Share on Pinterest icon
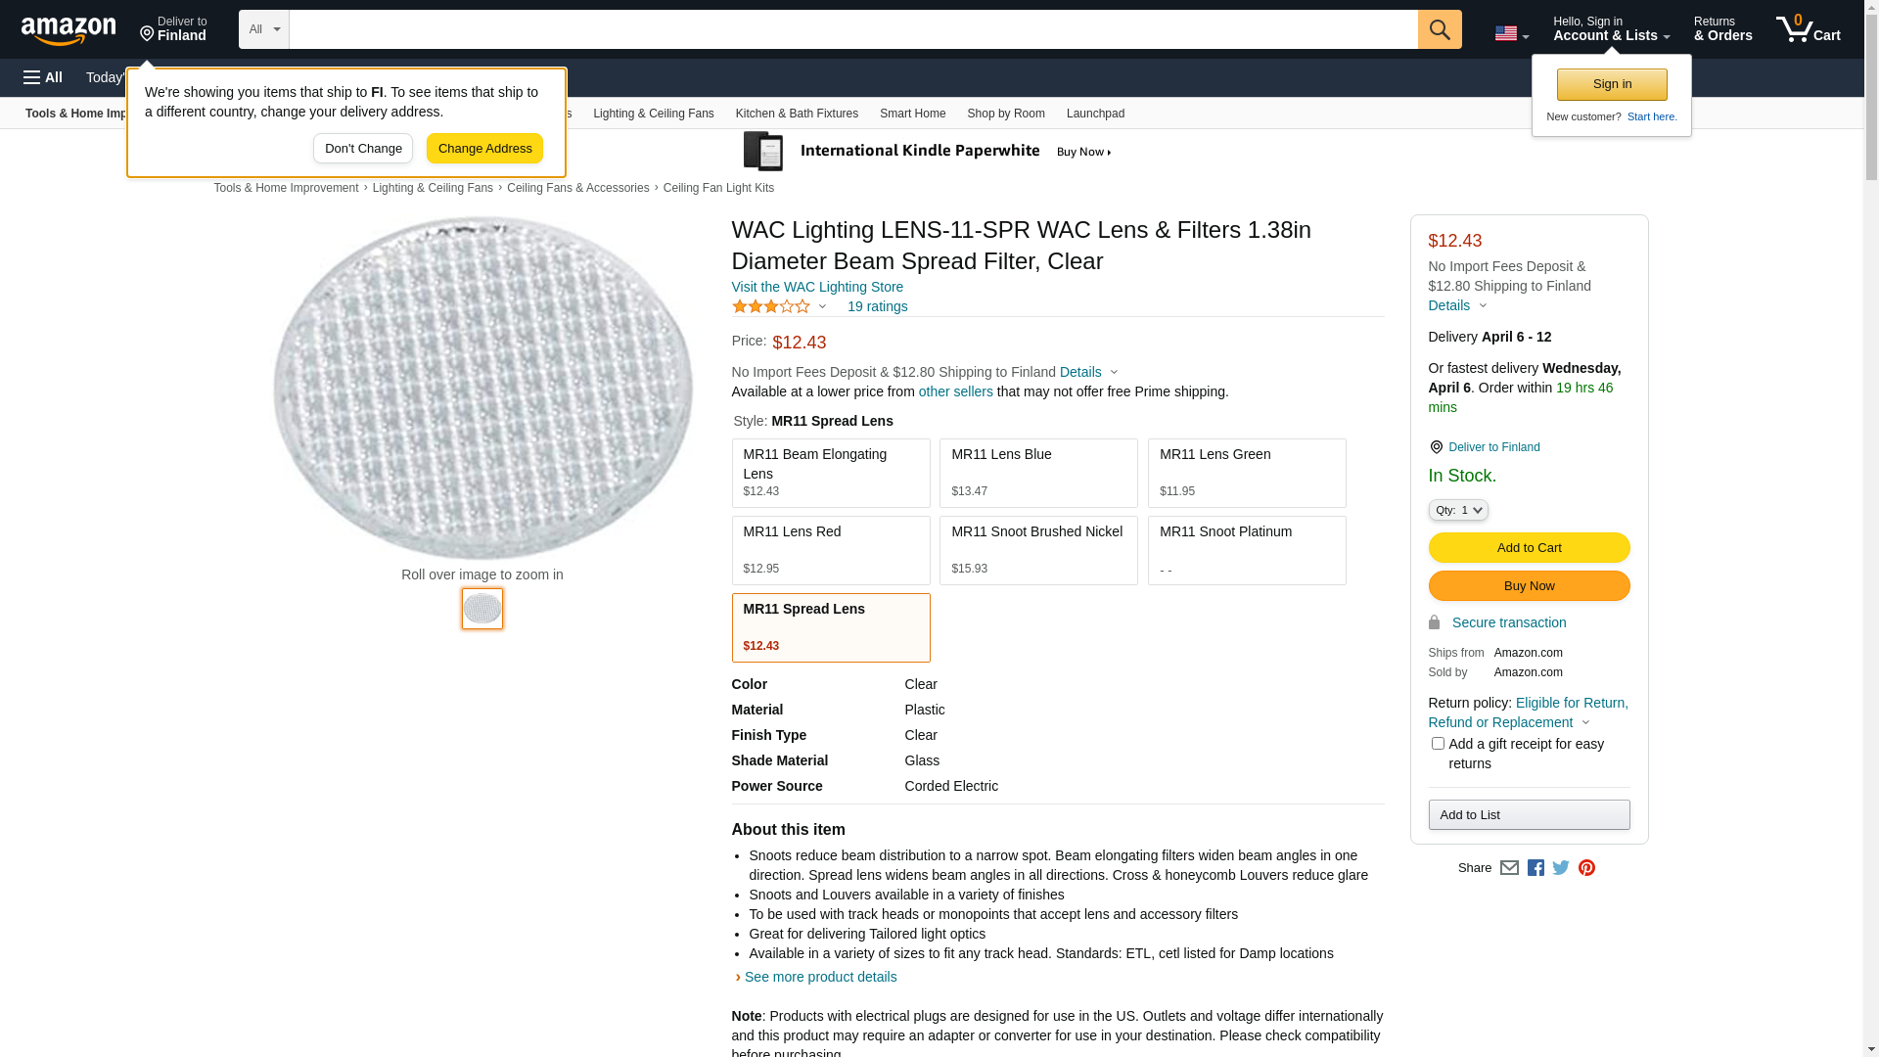The height and width of the screenshot is (1057, 1879). pos(1586,868)
